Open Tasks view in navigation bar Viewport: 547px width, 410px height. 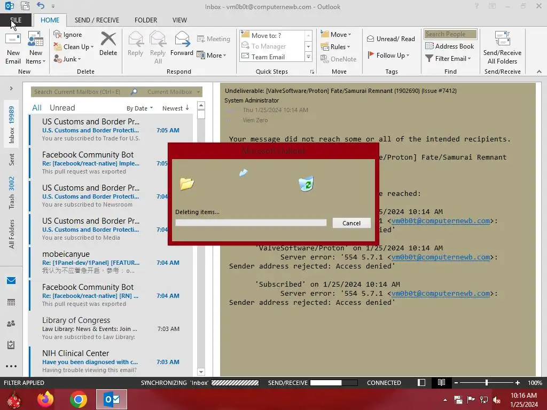(11, 345)
